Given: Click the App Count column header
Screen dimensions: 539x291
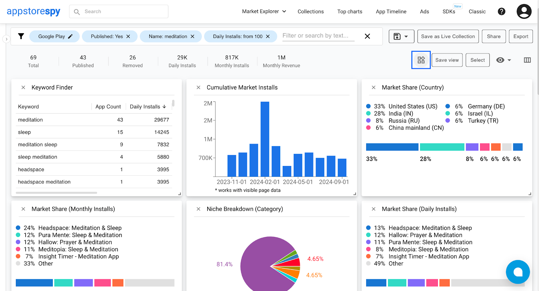Looking at the screenshot, I should (108, 107).
